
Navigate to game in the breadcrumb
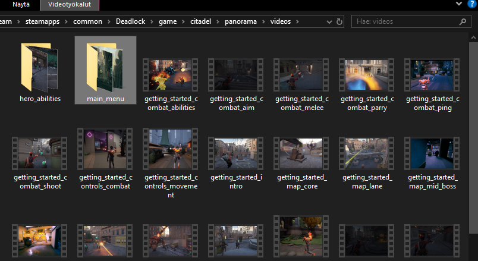[168, 21]
